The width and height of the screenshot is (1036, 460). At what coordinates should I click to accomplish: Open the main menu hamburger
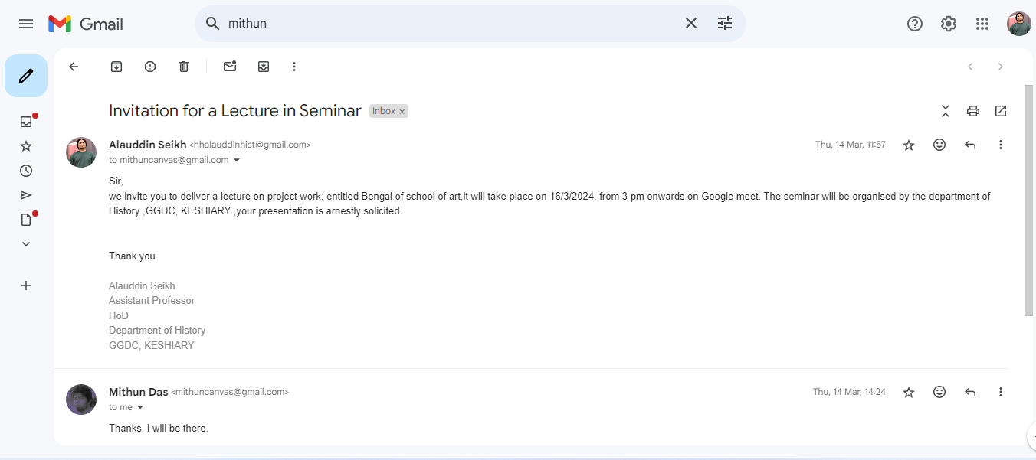pyautogui.click(x=26, y=24)
